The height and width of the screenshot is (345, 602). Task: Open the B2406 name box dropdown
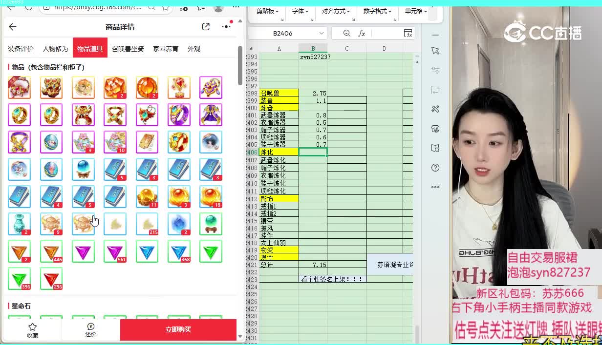321,33
